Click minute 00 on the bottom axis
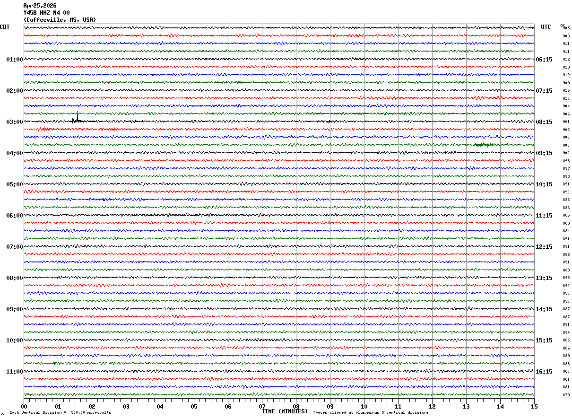The width and height of the screenshot is (572, 419). click(x=24, y=406)
